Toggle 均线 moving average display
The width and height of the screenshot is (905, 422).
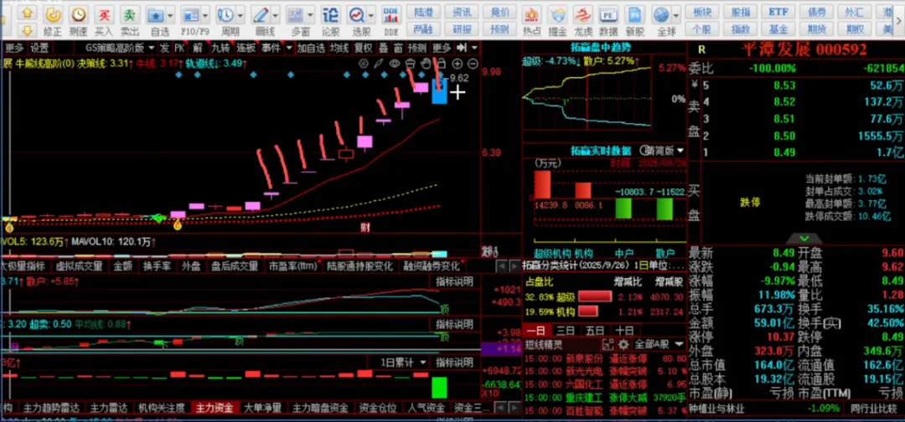[339, 47]
